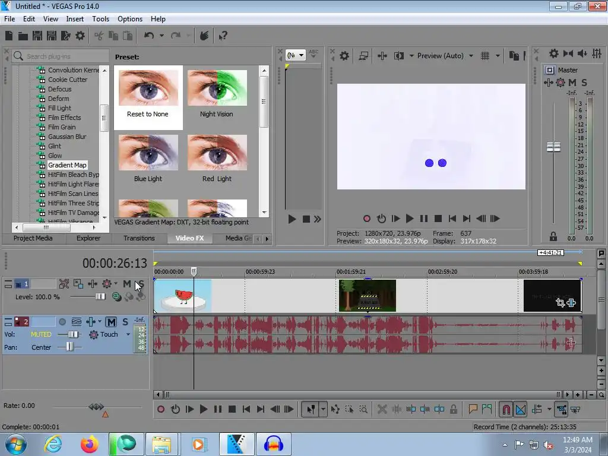Insert a marker with the marker icon
The height and width of the screenshot is (456, 608).
tap(473, 409)
